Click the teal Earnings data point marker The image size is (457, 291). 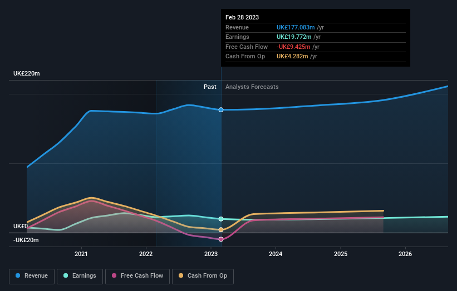point(221,219)
